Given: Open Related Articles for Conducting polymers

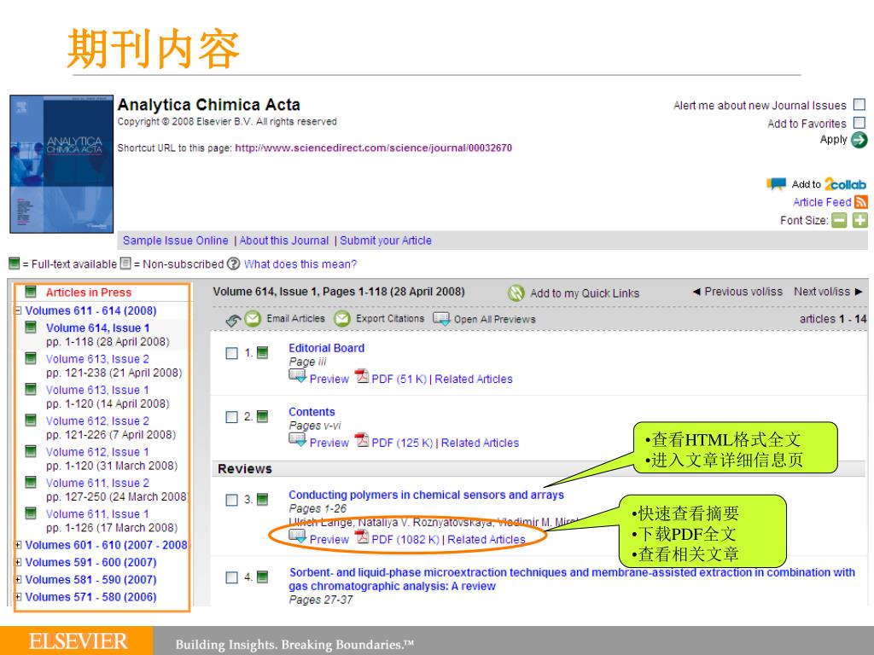Looking at the screenshot, I should point(486,539).
